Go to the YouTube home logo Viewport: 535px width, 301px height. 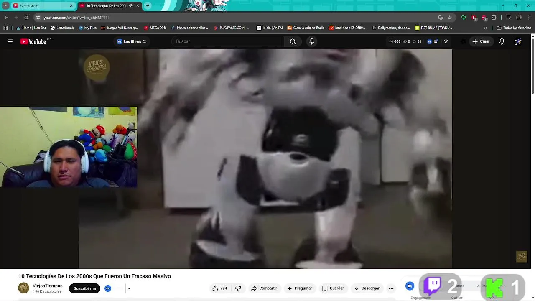pyautogui.click(x=33, y=41)
